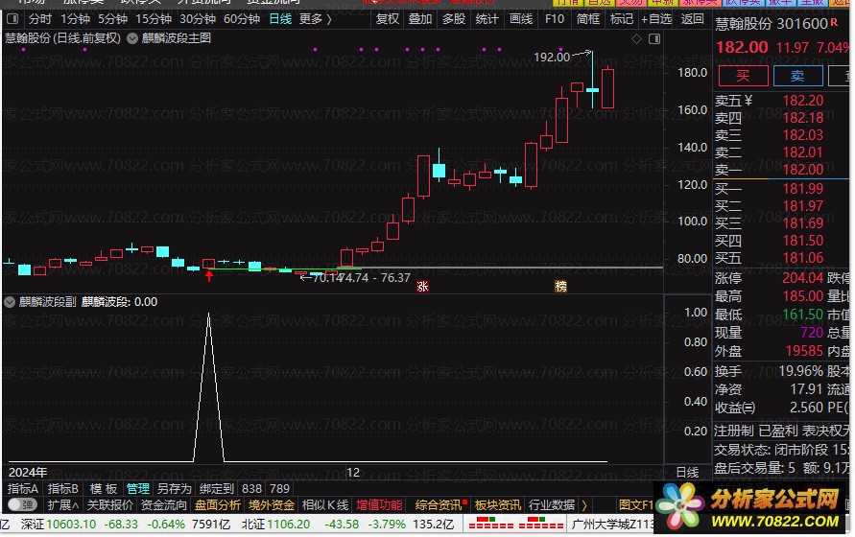Open the 关联报价 tab
The image size is (855, 537).
click(x=109, y=504)
